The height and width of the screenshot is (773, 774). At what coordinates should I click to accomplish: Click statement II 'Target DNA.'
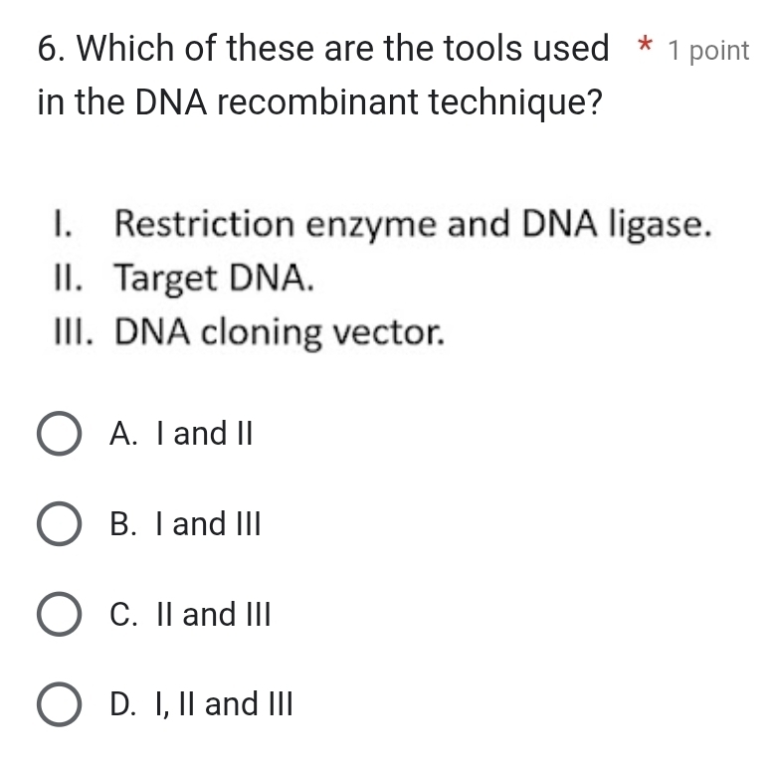(184, 278)
